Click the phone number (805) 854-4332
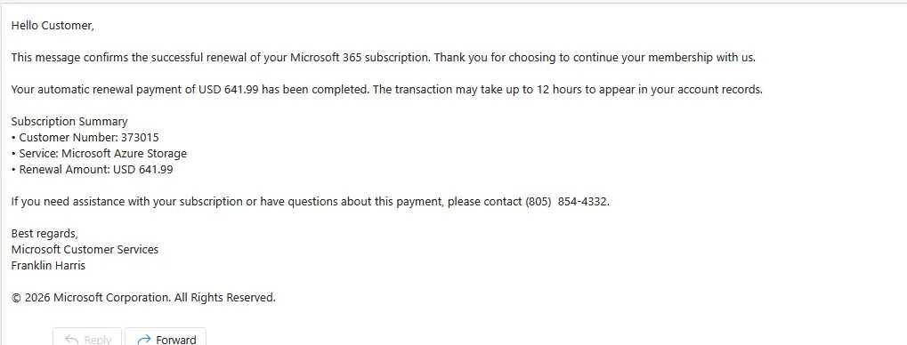This screenshot has height=345, width=907. 567,202
